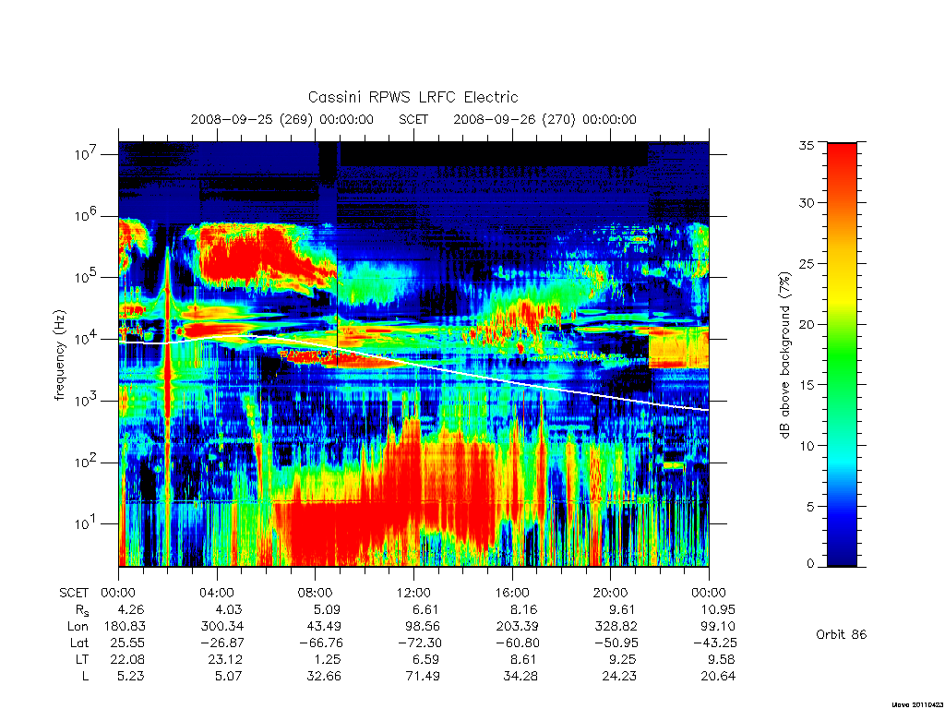Click the Rs row label
The image size is (945, 709).
coord(82,610)
